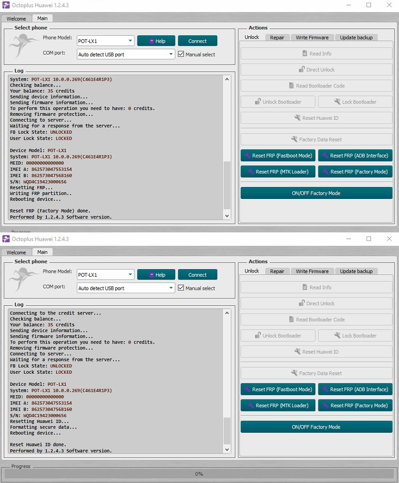The height and width of the screenshot is (483, 399).
Task: Click Octoplus app icon in bottom title bar
Action: (x=6, y=239)
